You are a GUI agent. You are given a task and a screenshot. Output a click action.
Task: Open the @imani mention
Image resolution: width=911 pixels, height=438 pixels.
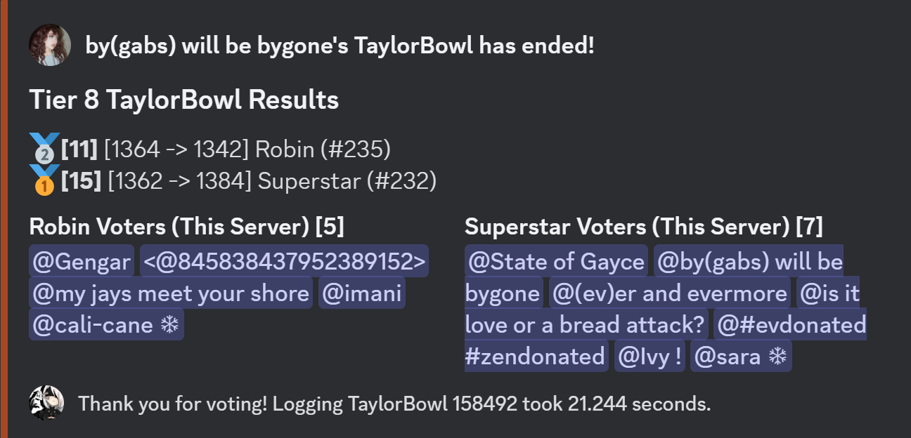(361, 293)
